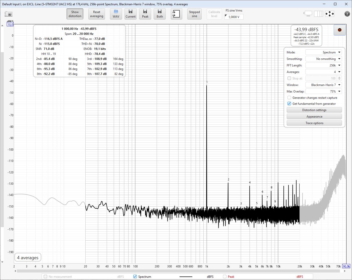Save Peak trace

145,14
